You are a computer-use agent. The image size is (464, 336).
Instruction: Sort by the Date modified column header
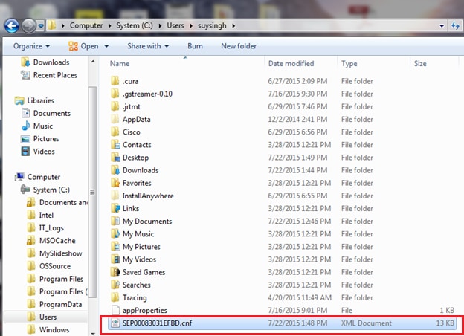tap(291, 64)
